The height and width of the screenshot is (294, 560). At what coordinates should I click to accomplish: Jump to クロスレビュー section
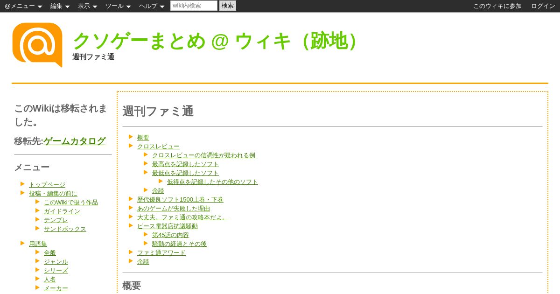[x=158, y=147]
